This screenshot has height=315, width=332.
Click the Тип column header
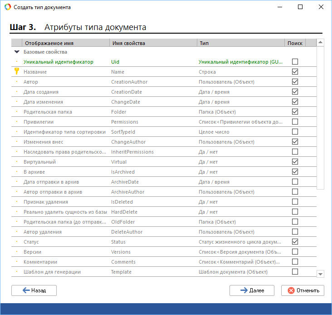coord(240,43)
